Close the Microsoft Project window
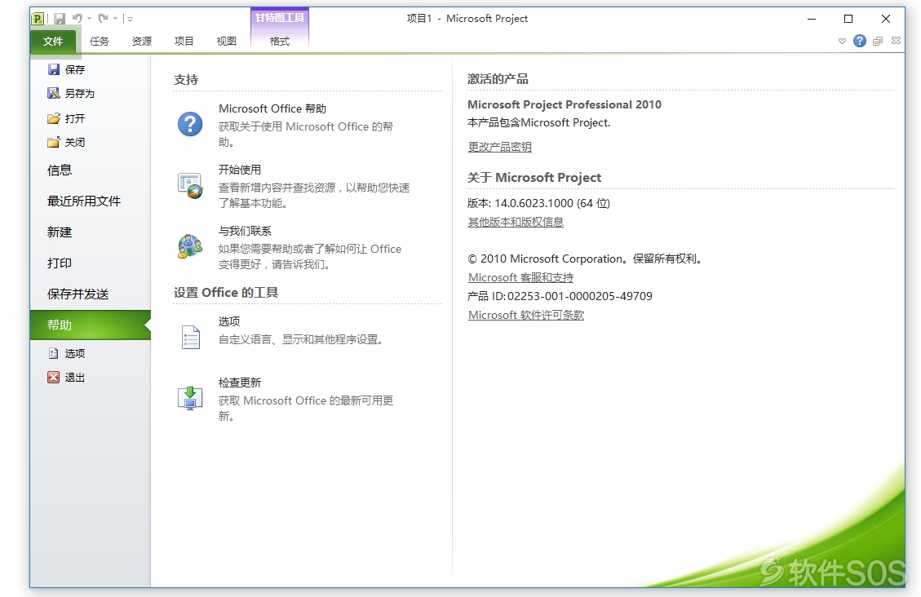The height and width of the screenshot is (597, 921). point(886,19)
